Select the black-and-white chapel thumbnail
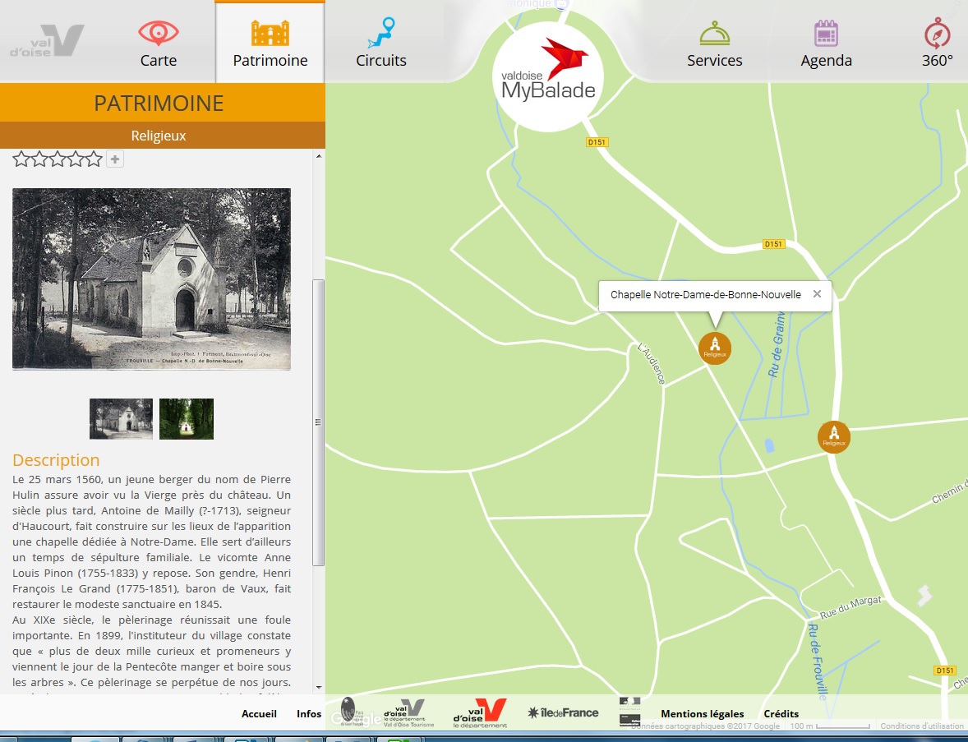This screenshot has width=968, height=742. 121,418
